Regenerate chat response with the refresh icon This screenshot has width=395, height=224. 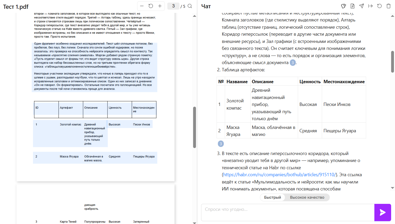(379, 6)
